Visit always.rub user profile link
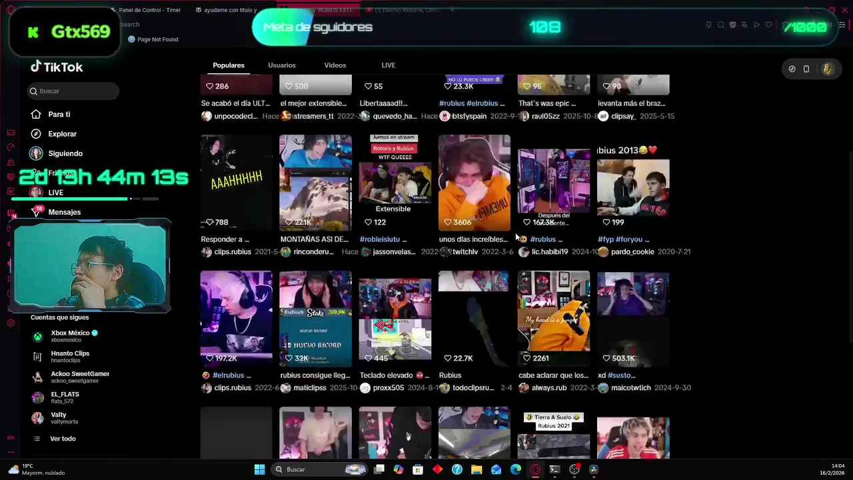Screen dimensions: 853x480 point(549,388)
